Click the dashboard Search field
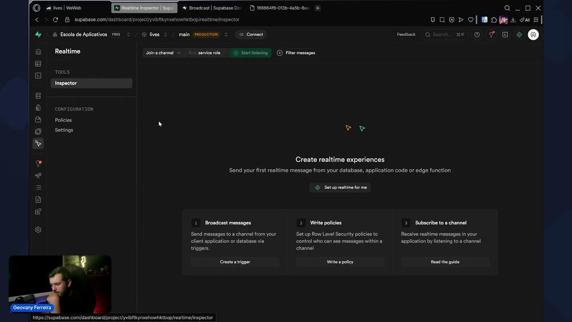572x322 pixels. 445,34
